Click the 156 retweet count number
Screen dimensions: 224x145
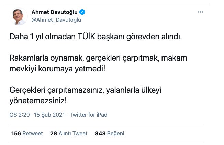point(16,133)
